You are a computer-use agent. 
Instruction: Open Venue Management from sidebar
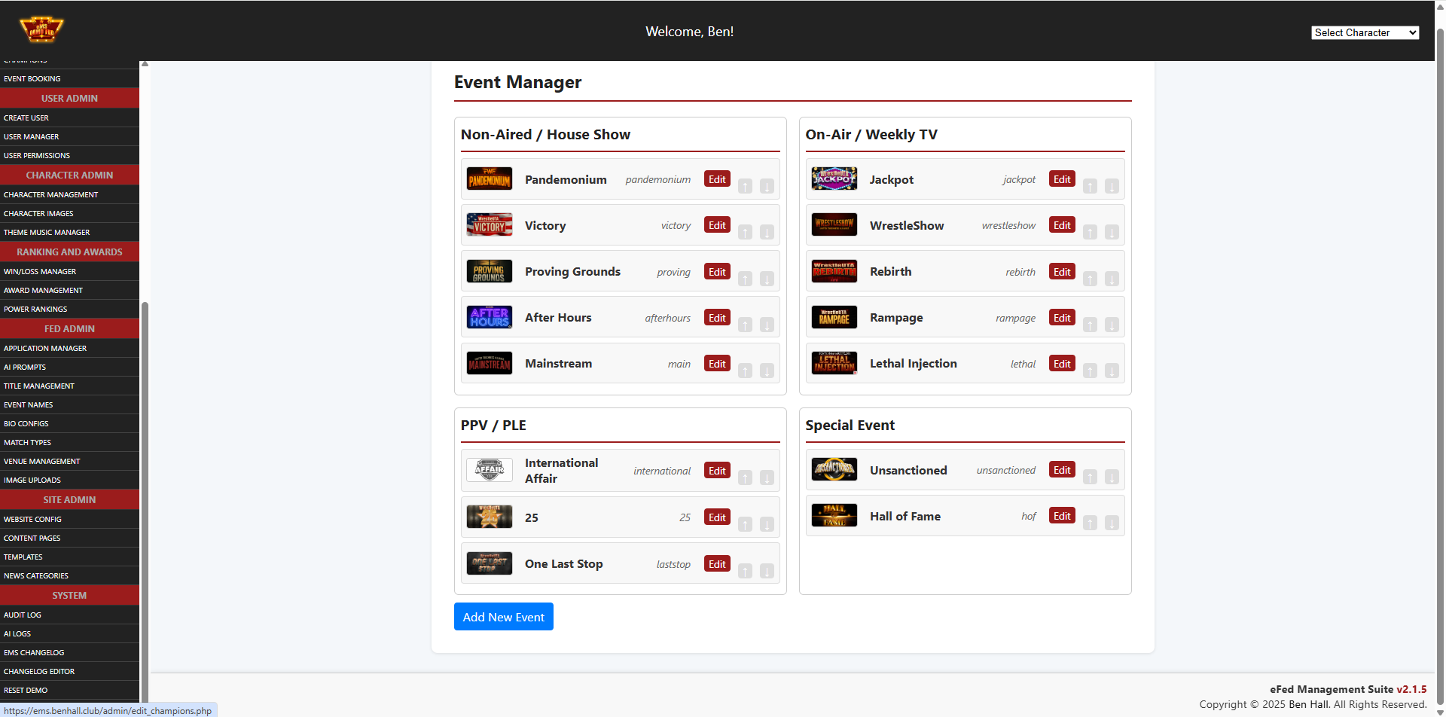tap(42, 461)
